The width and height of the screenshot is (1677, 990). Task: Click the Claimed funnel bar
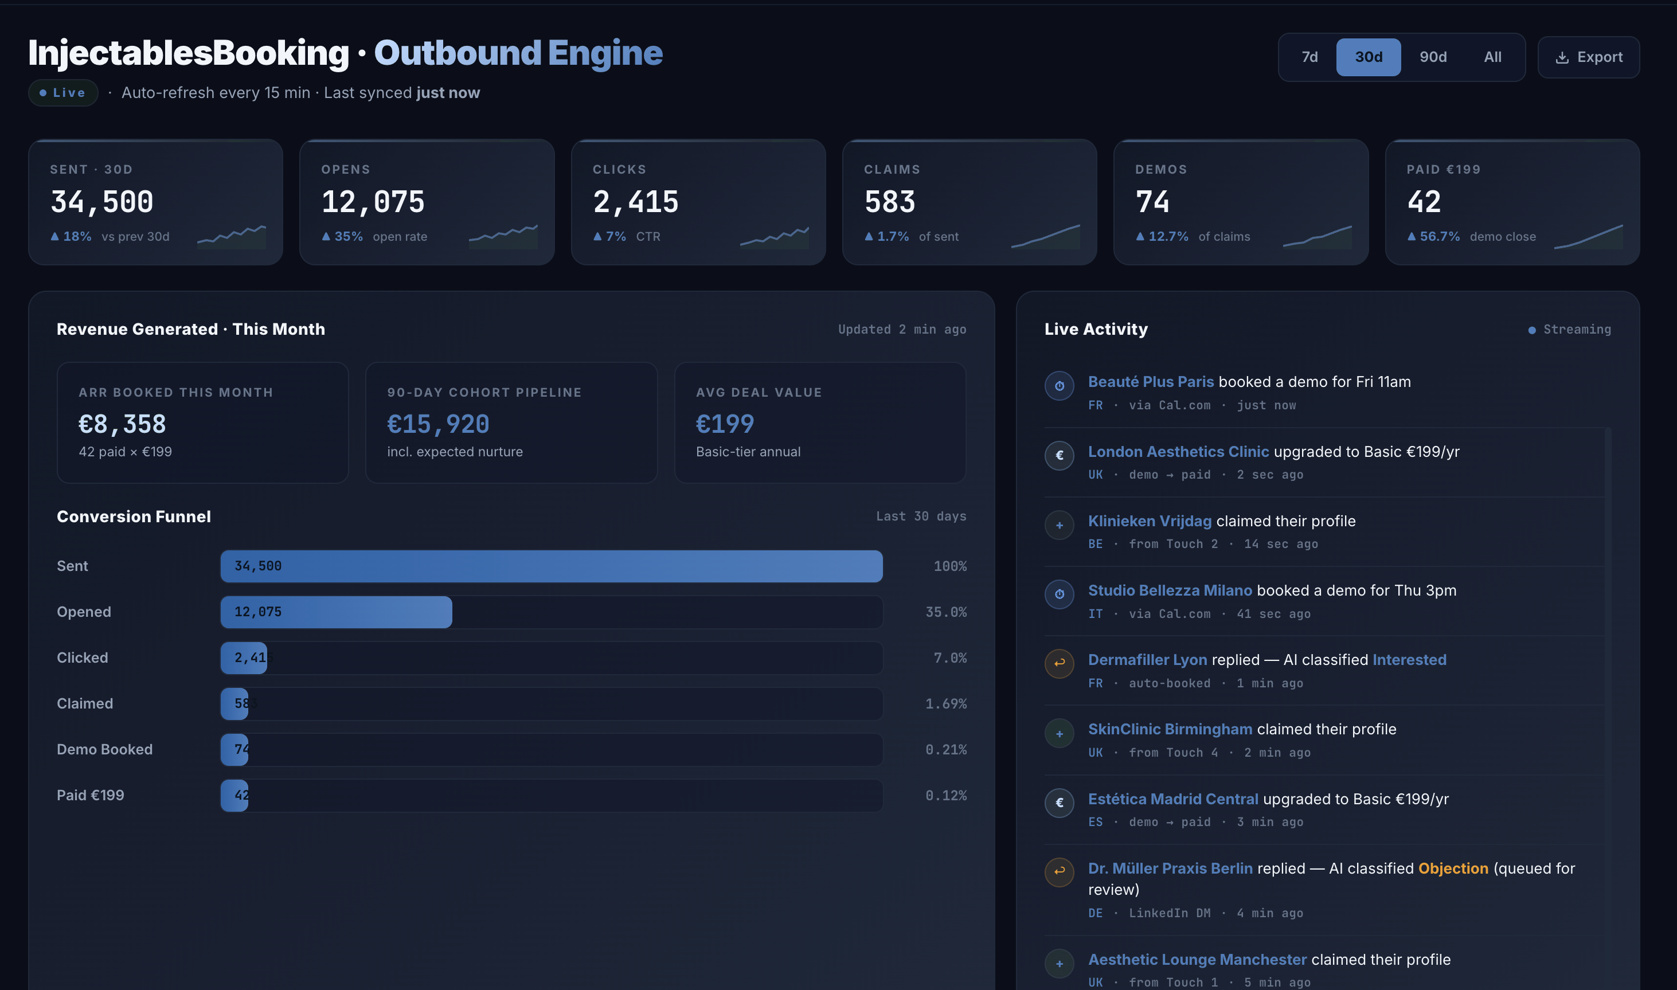point(235,704)
